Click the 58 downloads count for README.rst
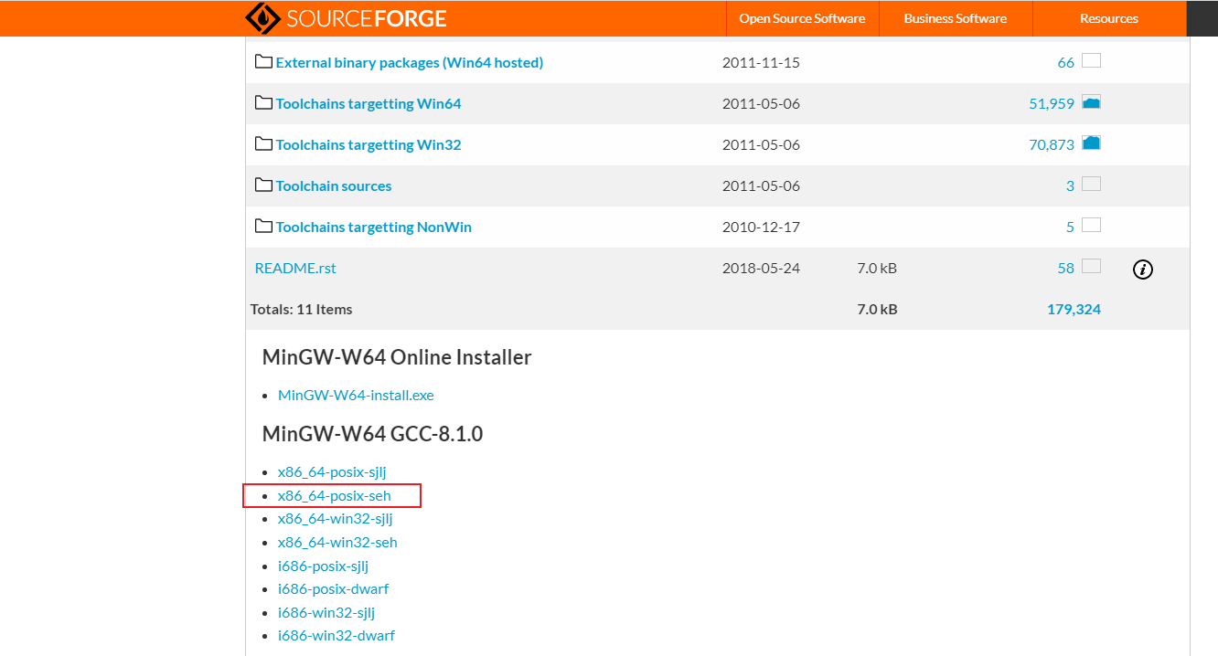This screenshot has width=1218, height=656. 1065,268
